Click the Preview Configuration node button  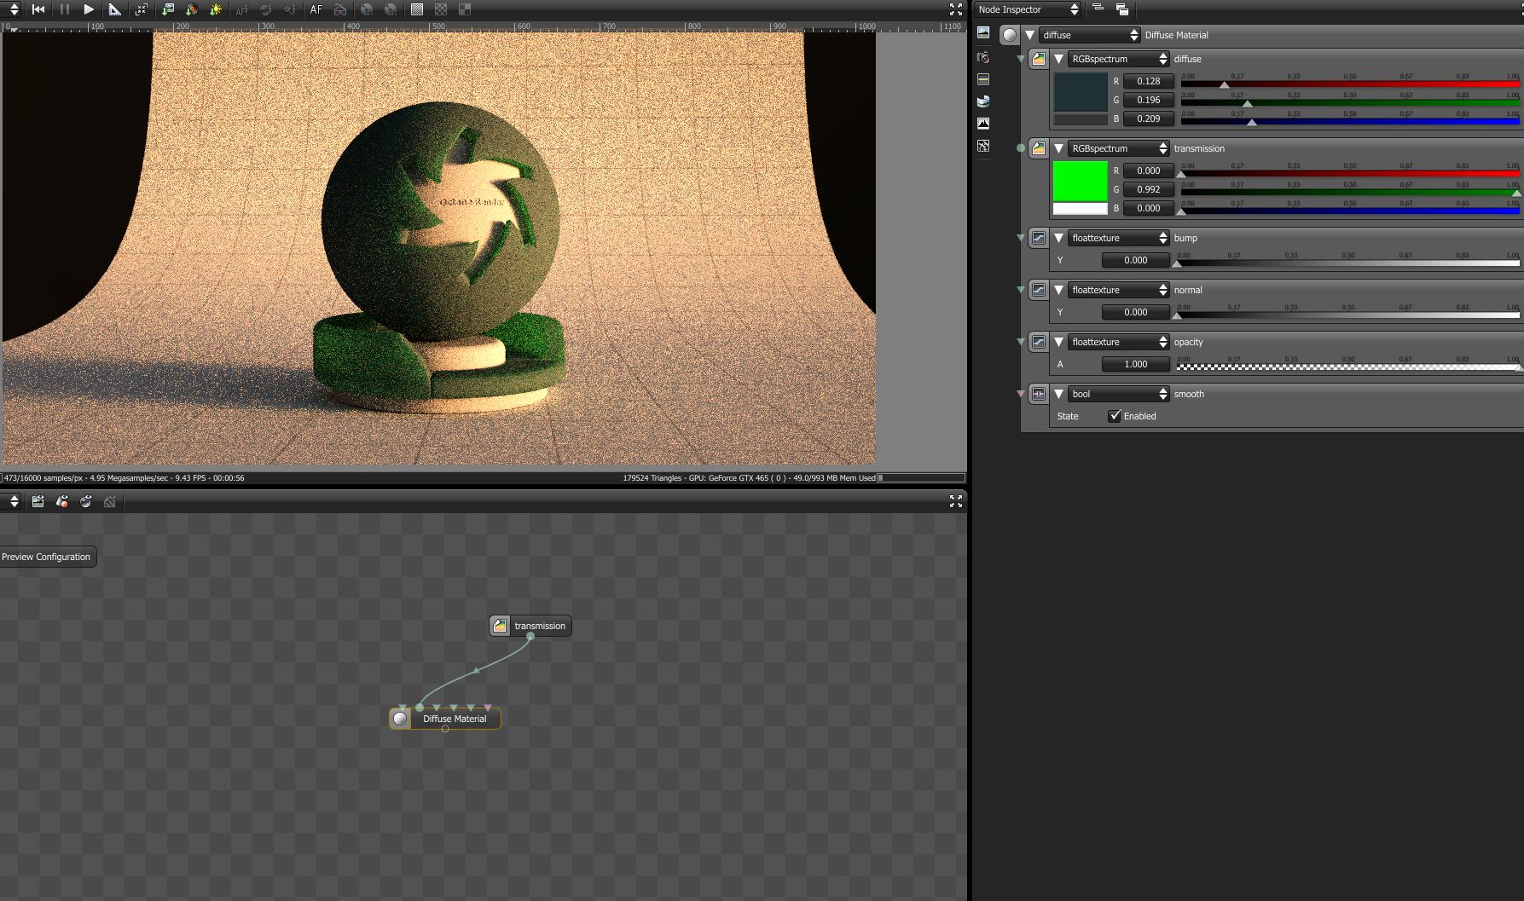[48, 557]
